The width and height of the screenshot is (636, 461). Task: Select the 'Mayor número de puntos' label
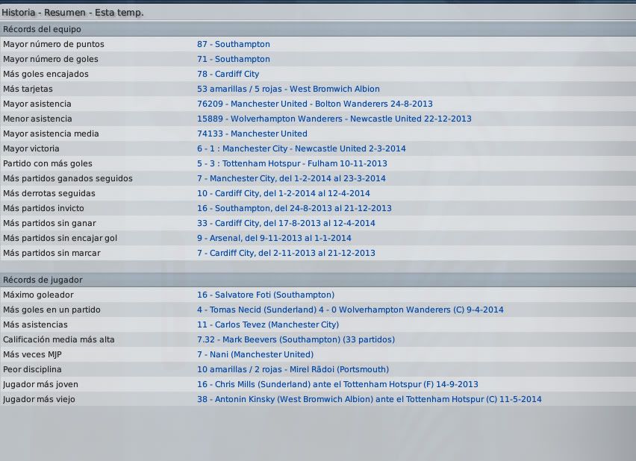pos(54,44)
